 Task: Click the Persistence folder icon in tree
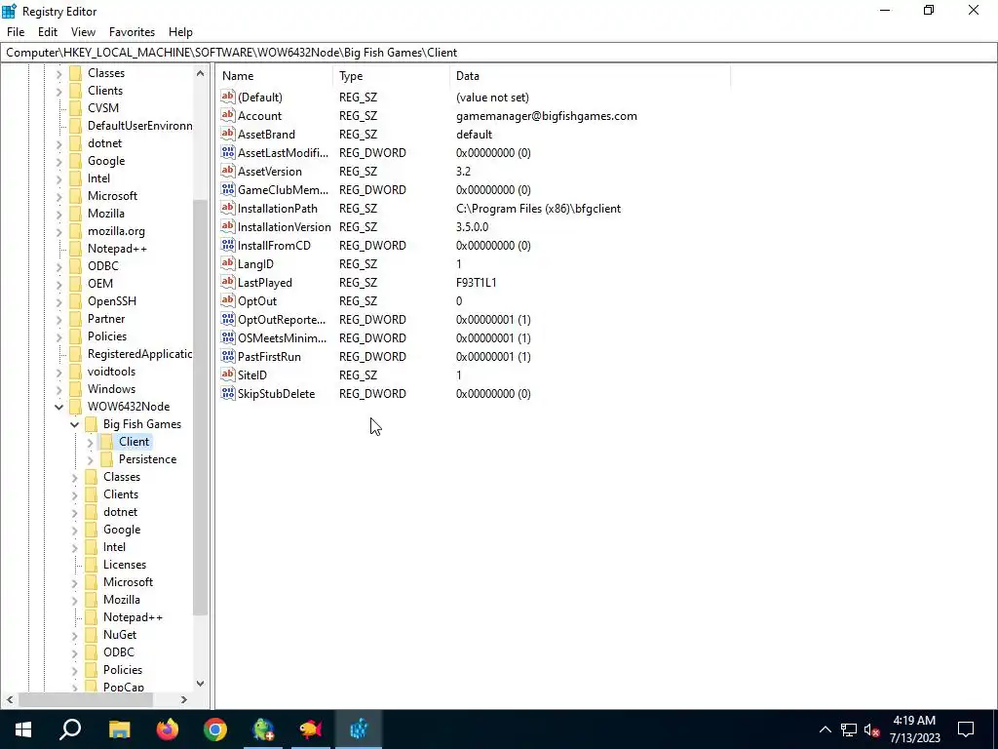pyautogui.click(x=106, y=459)
